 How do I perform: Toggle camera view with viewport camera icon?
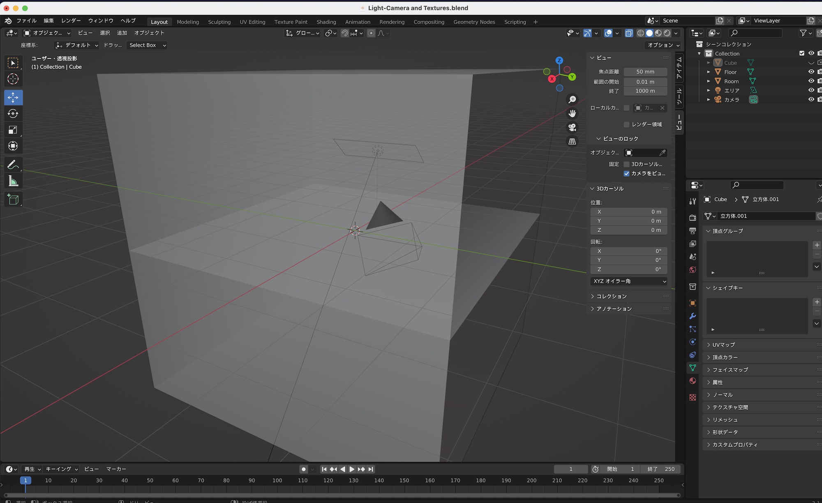click(x=572, y=127)
